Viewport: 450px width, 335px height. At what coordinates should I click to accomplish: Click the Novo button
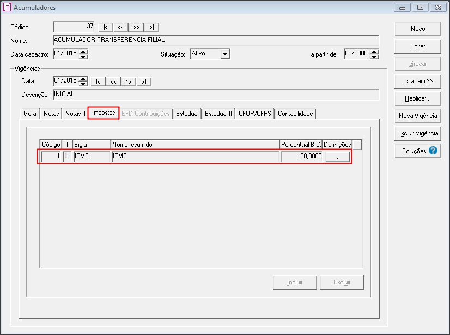[x=417, y=29]
